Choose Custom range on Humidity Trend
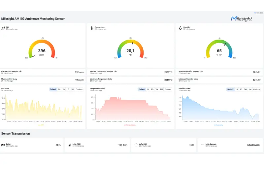Viewport: 264px width, 176px height. [257, 89]
